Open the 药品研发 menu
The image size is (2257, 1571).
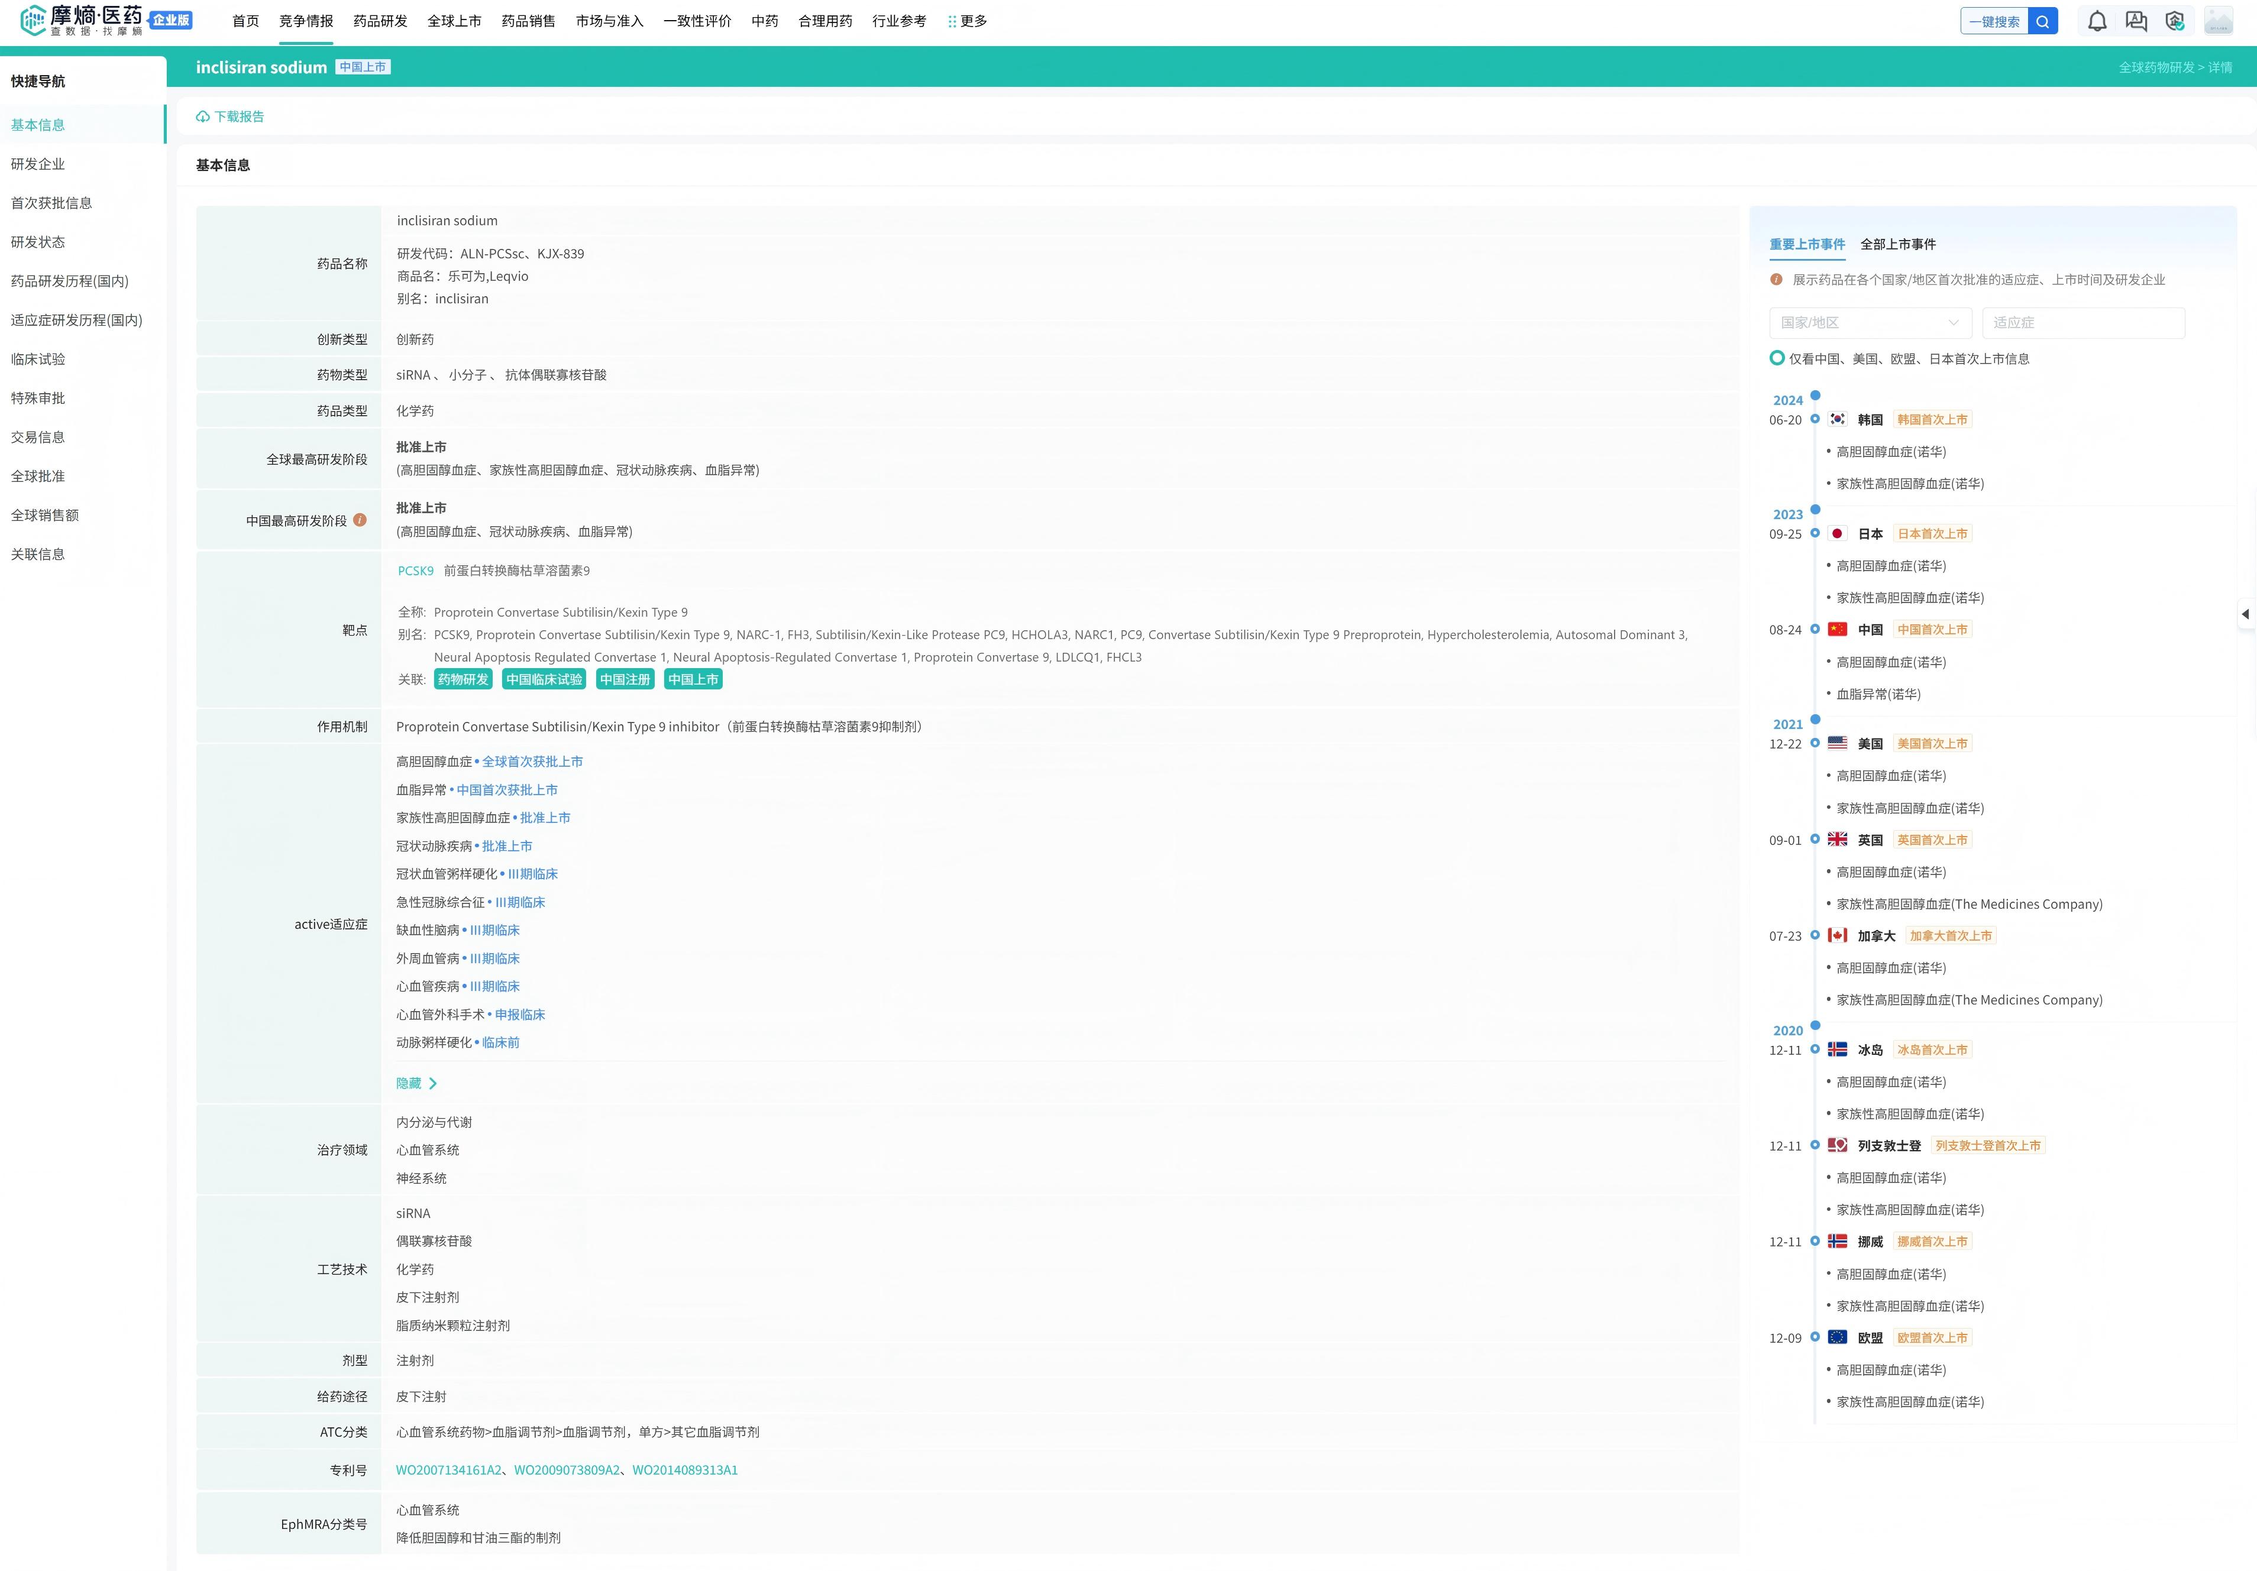(380, 22)
